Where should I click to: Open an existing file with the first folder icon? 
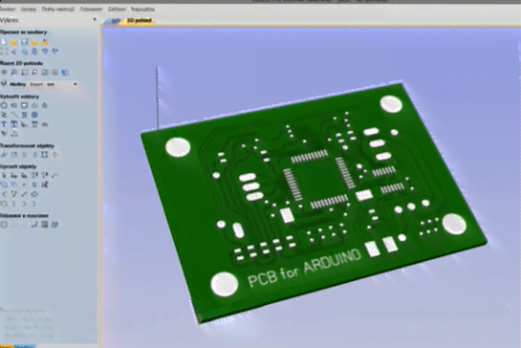13,42
